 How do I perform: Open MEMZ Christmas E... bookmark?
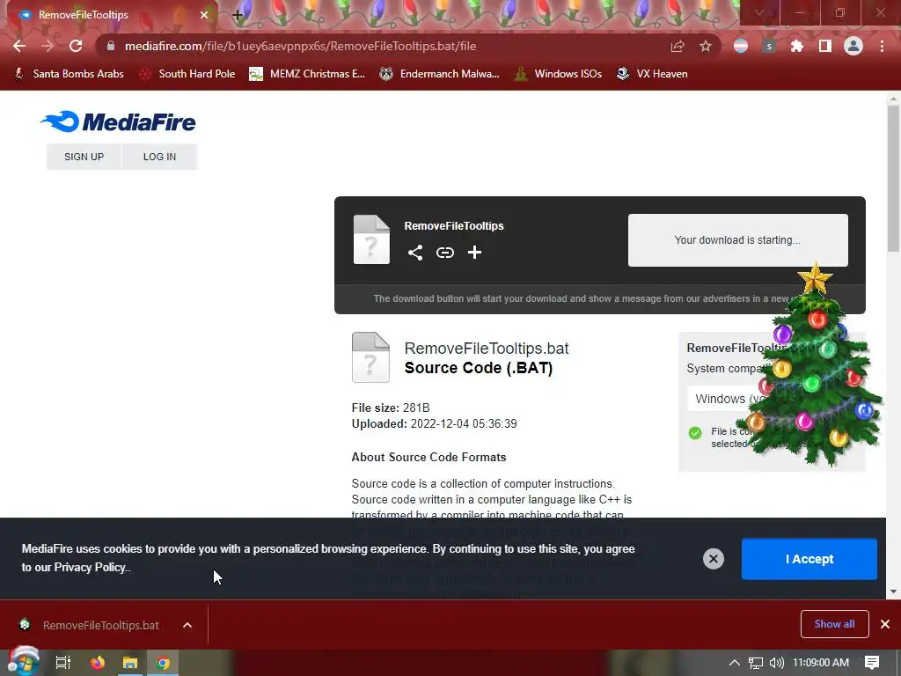pyautogui.click(x=307, y=74)
